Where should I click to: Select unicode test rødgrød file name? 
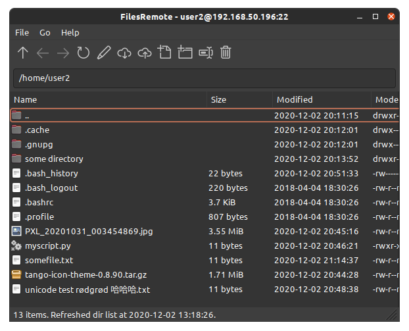tap(87, 290)
